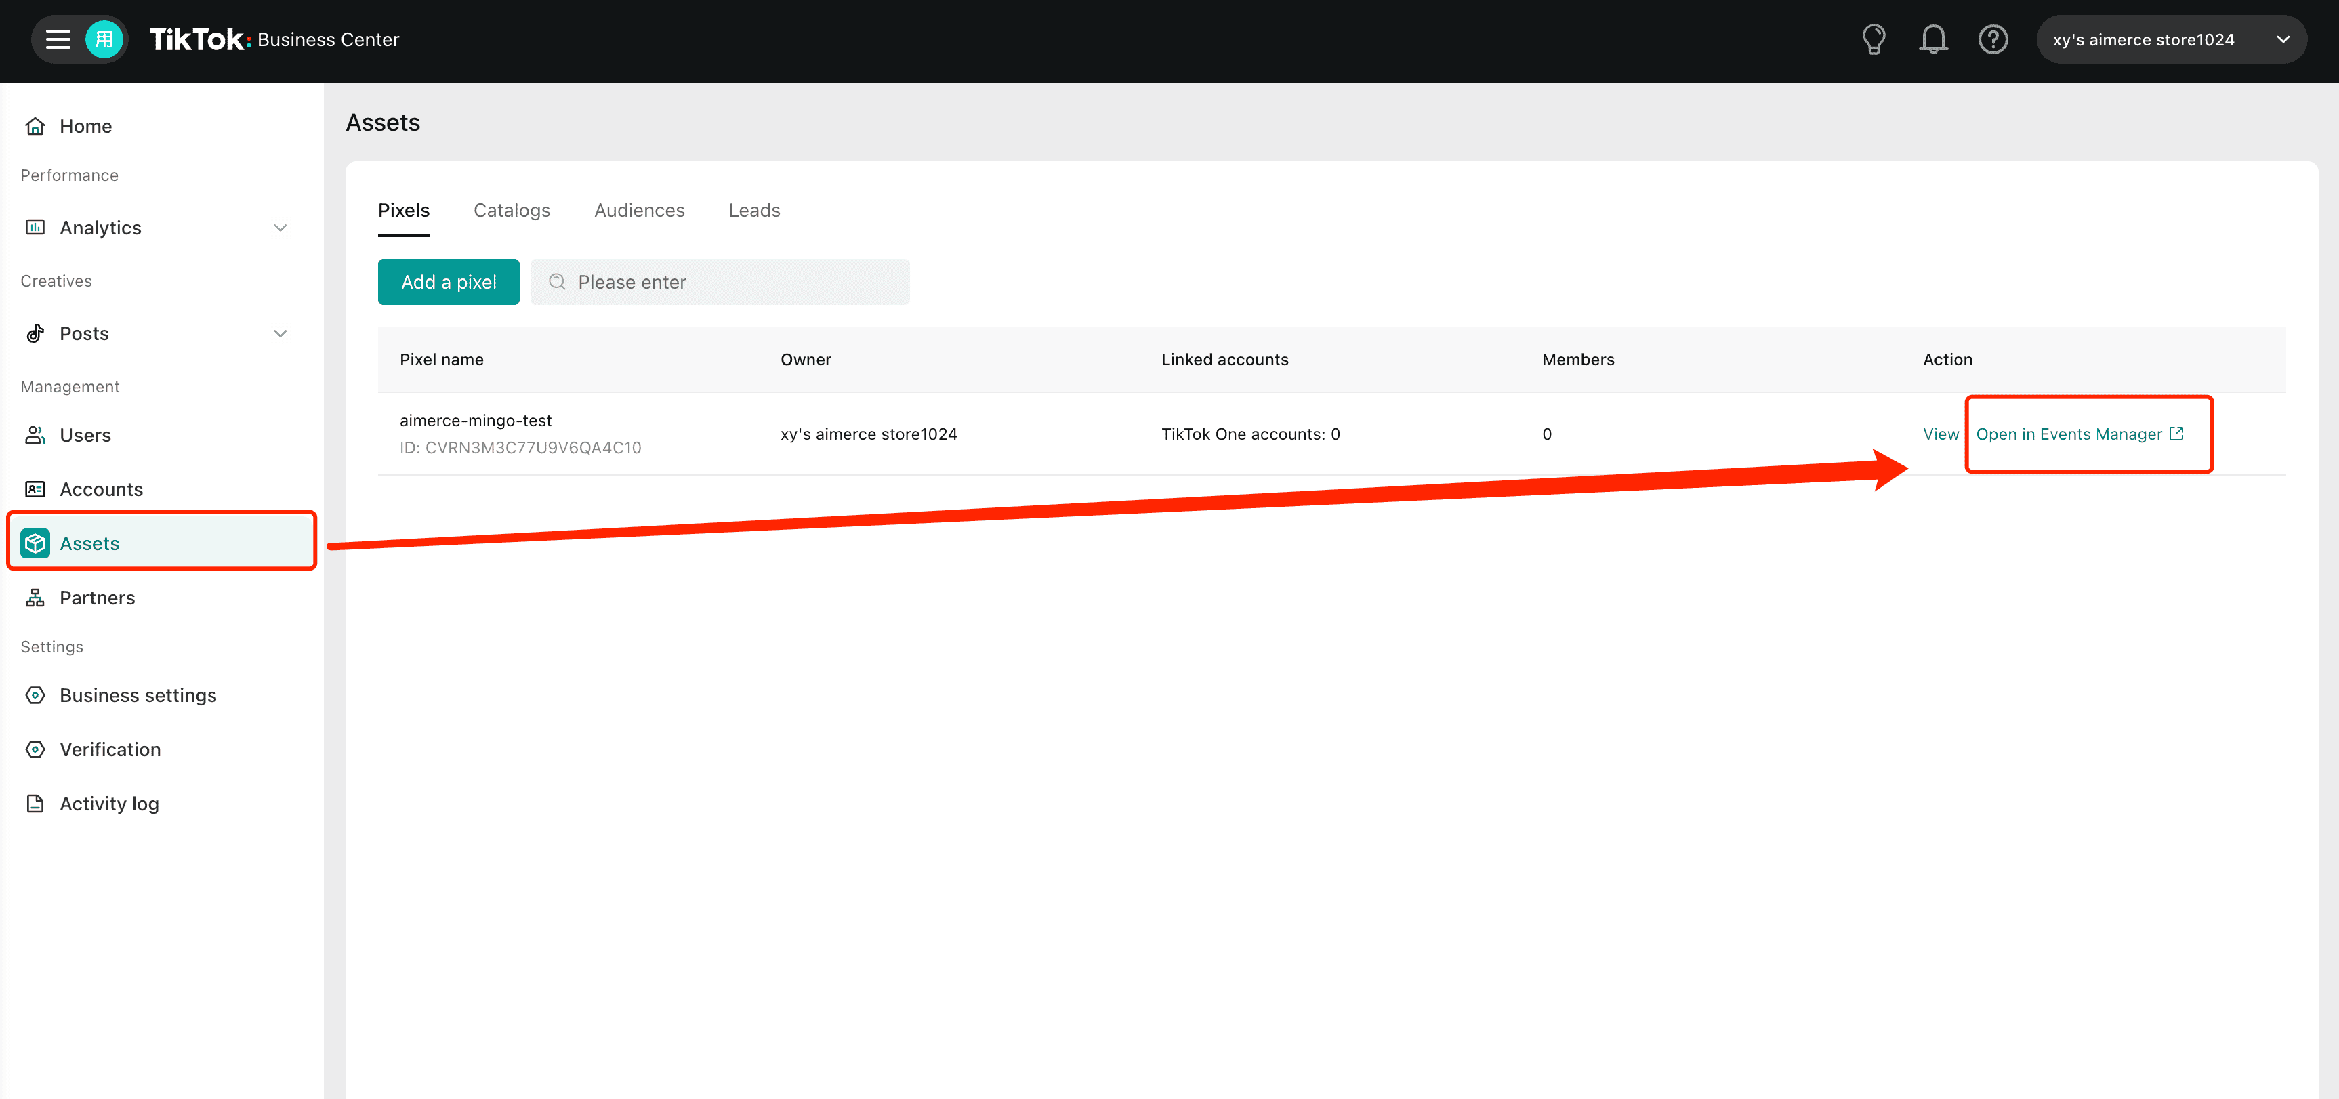This screenshot has height=1099, width=2339.
Task: Click the Action column header
Action: pyautogui.click(x=1947, y=360)
